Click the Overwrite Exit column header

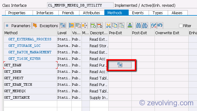click(x=172, y=33)
